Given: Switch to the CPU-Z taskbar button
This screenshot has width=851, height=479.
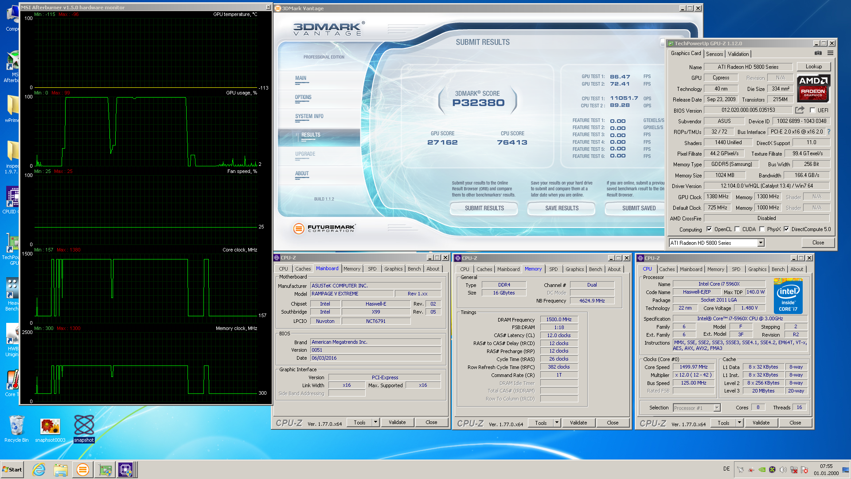Looking at the screenshot, I should (x=126, y=470).
